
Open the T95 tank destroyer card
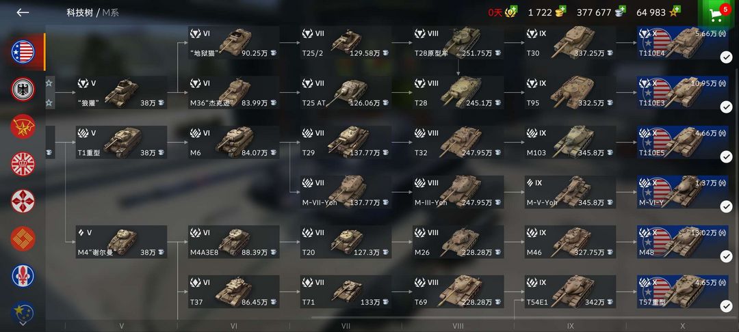570,93
